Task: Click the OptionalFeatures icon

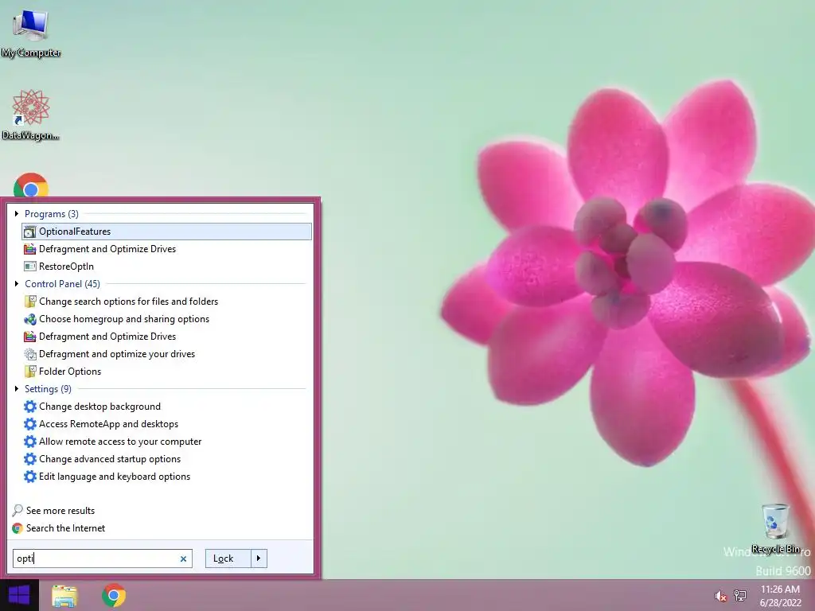Action: coord(30,232)
